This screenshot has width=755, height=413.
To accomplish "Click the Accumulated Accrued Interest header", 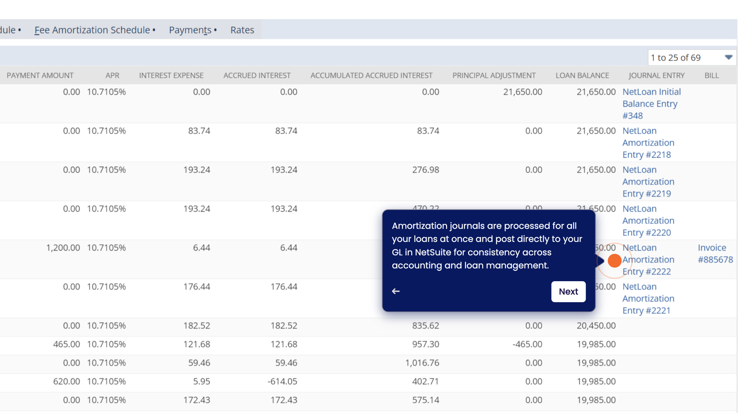I will (x=371, y=75).
